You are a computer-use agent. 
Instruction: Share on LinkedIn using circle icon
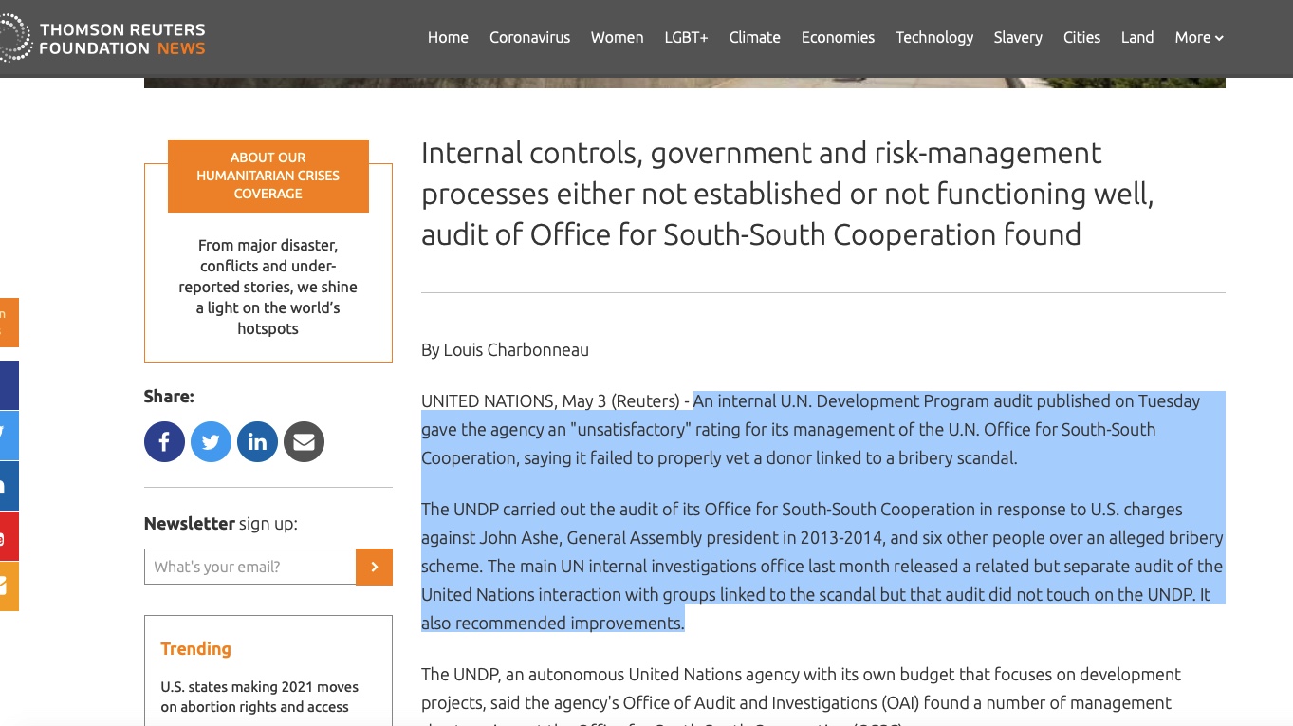tap(257, 442)
